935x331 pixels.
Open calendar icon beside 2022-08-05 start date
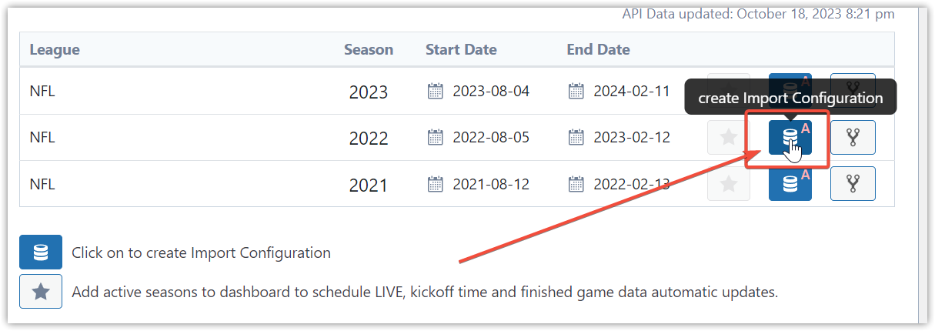436,138
